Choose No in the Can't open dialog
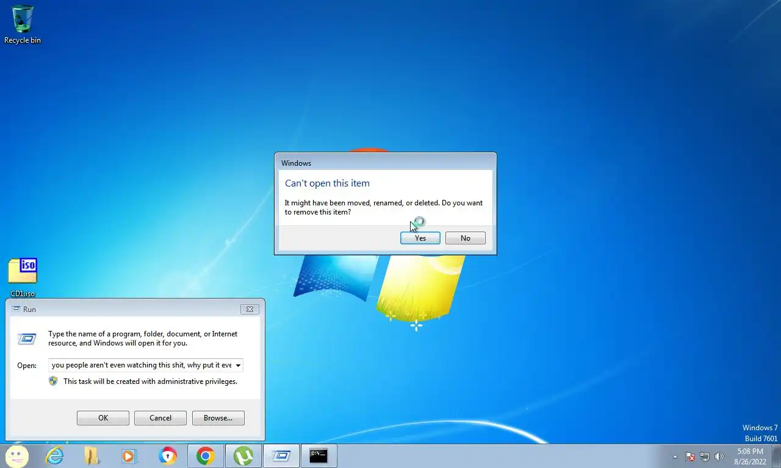Viewport: 781px width, 468px height. tap(466, 238)
